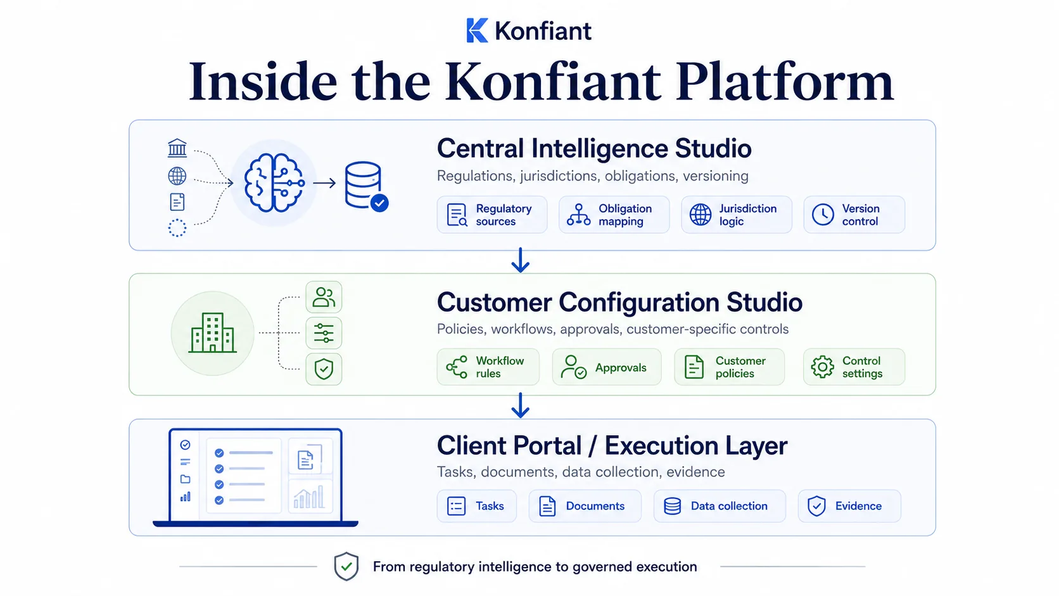Click the document source icon below globe
The width and height of the screenshot is (1059, 596).
point(177,202)
